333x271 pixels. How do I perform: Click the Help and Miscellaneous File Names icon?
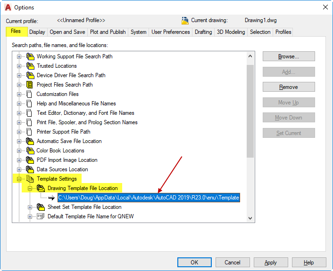click(x=29, y=104)
